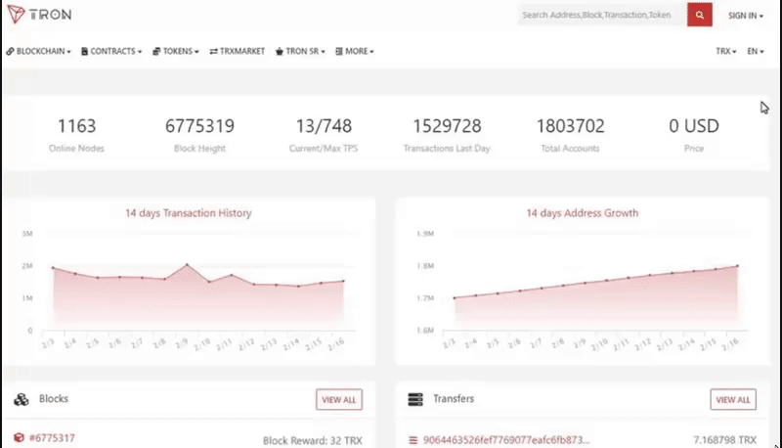Change language via EN dropdown
782x448 pixels.
click(755, 52)
